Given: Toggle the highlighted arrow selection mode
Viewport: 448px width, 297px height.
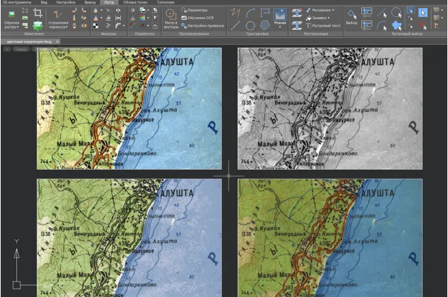Looking at the screenshot, I should tap(423, 12).
